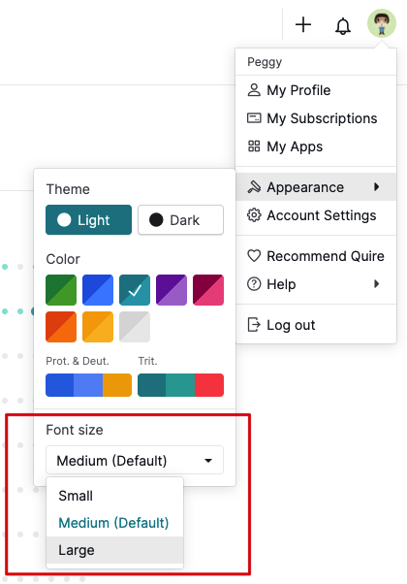
Task: Select the Light theme
Action: (88, 220)
